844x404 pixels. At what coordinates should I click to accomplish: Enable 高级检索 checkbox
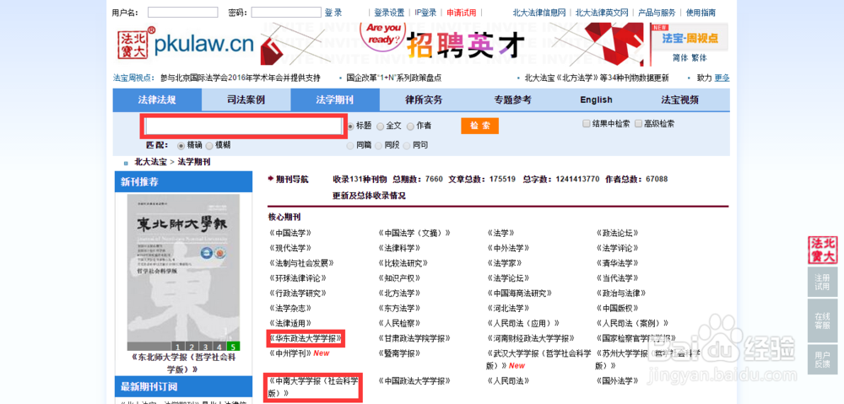(x=638, y=124)
